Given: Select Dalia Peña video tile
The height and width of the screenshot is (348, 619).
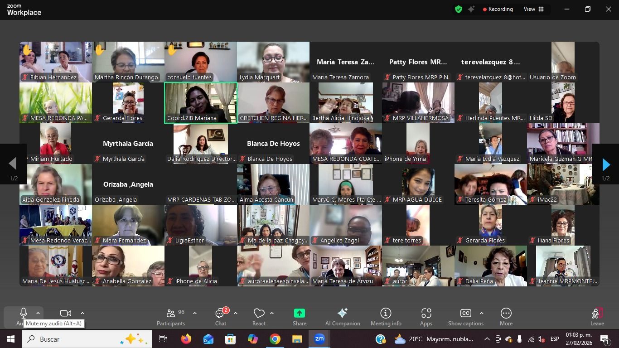Looking at the screenshot, I should 491,266.
